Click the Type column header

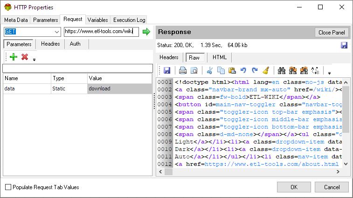[69, 79]
